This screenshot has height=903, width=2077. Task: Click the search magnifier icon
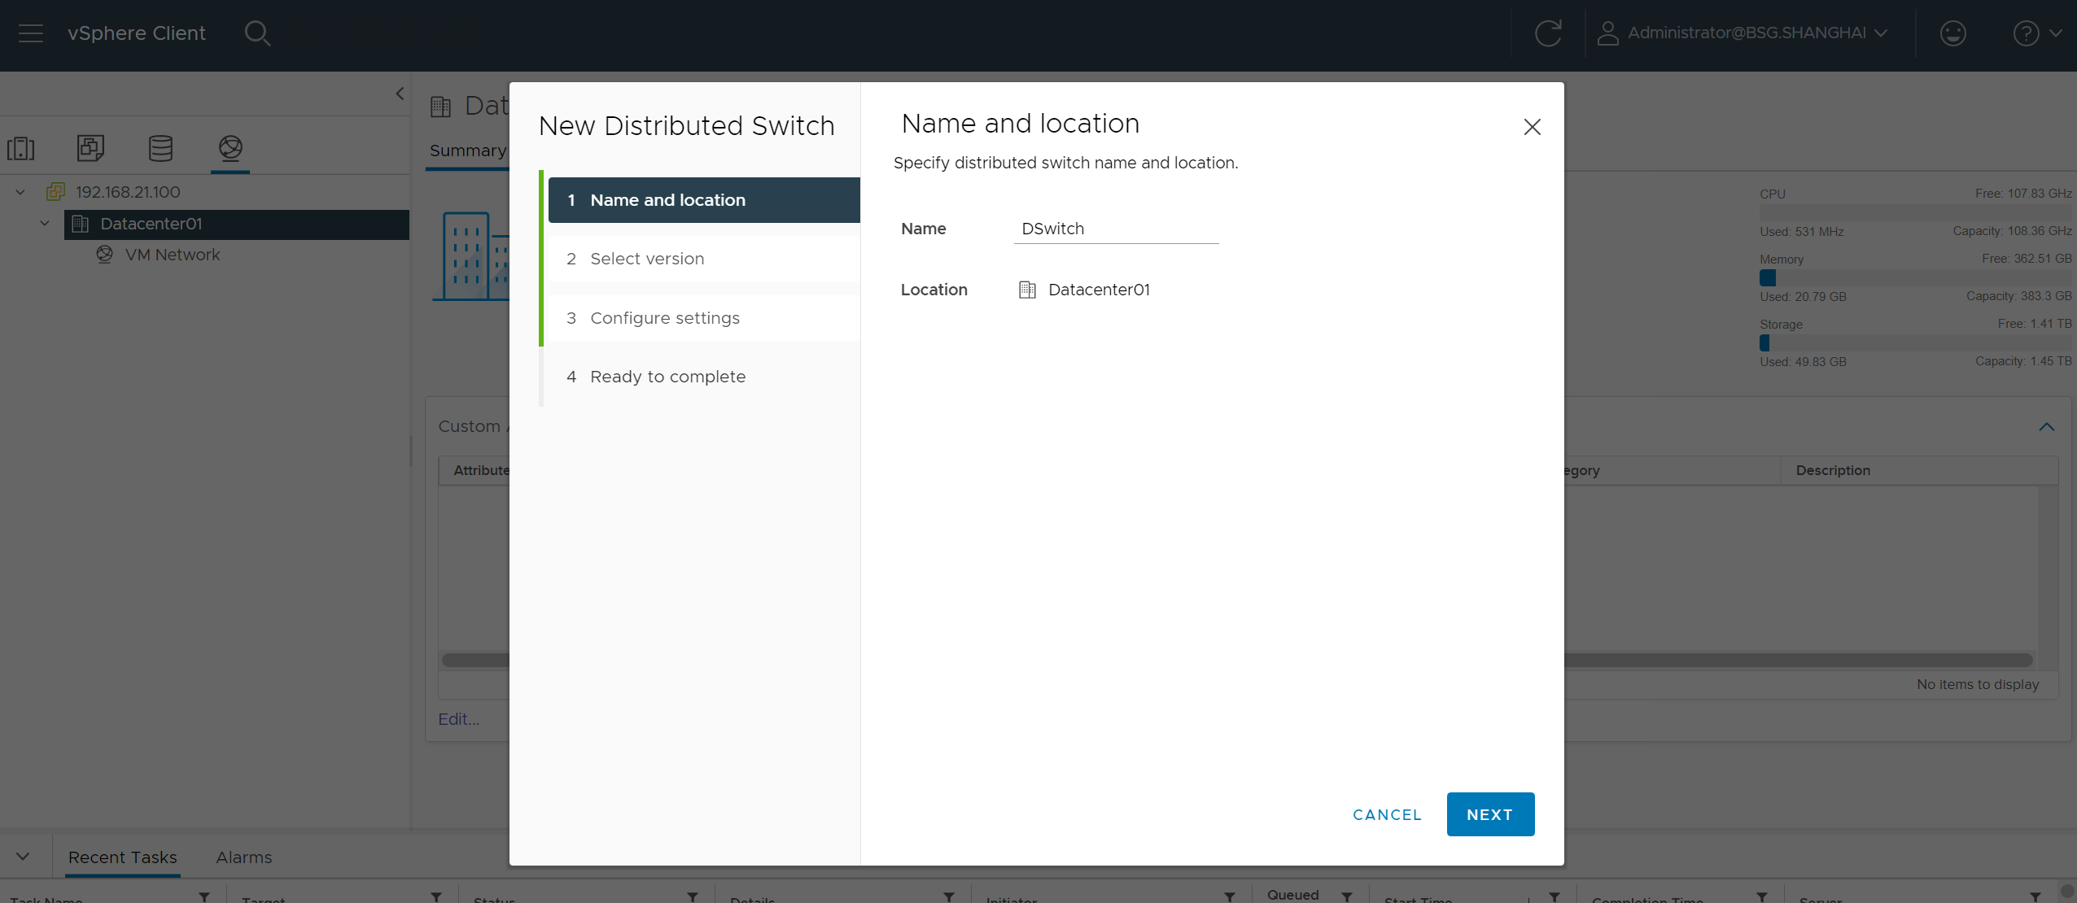(257, 33)
